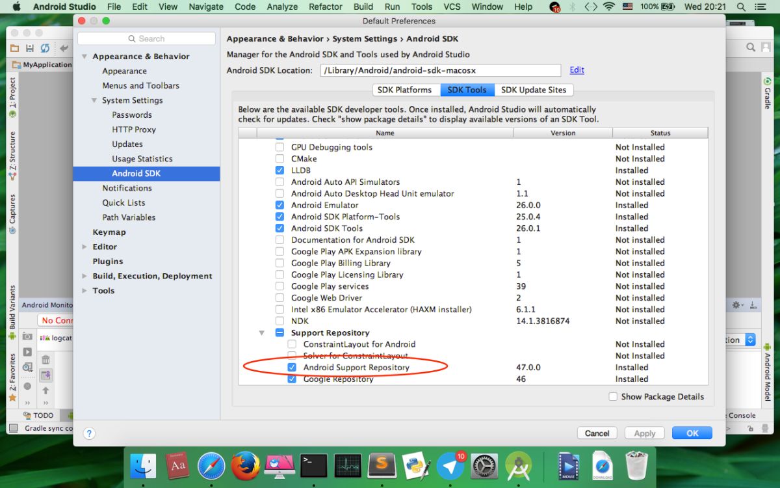Select HTTP Proxy settings item
The height and width of the screenshot is (488, 780).
tap(134, 129)
